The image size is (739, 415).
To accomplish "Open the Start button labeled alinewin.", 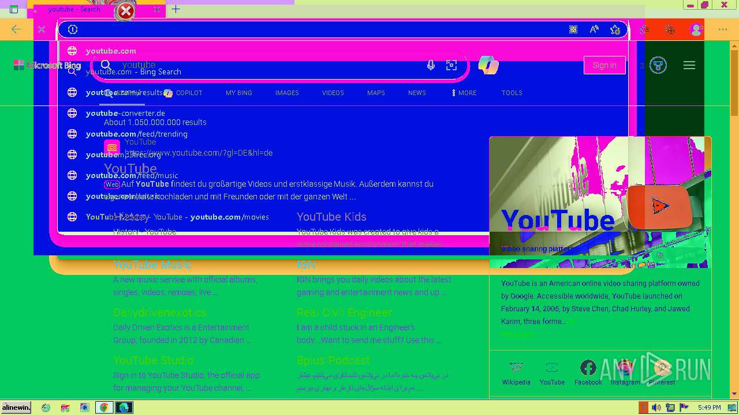I will 16,408.
